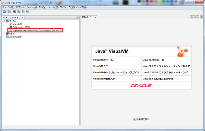
Task: Click the Add Application Snapshot toolbar icon
Action: click(27, 12)
